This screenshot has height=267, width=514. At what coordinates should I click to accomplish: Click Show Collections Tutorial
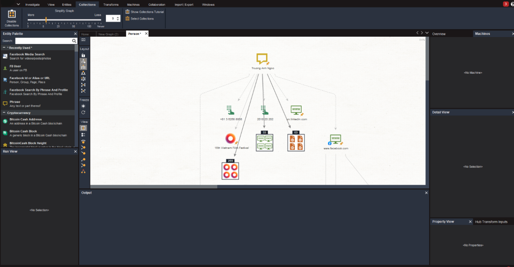pos(144,12)
